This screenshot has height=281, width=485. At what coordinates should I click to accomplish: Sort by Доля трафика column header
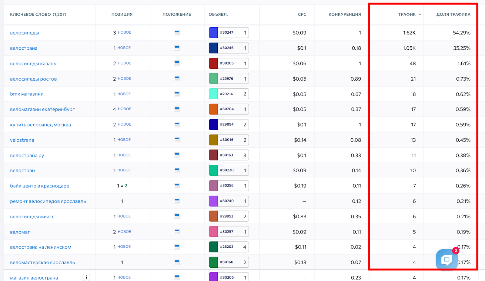453,14
